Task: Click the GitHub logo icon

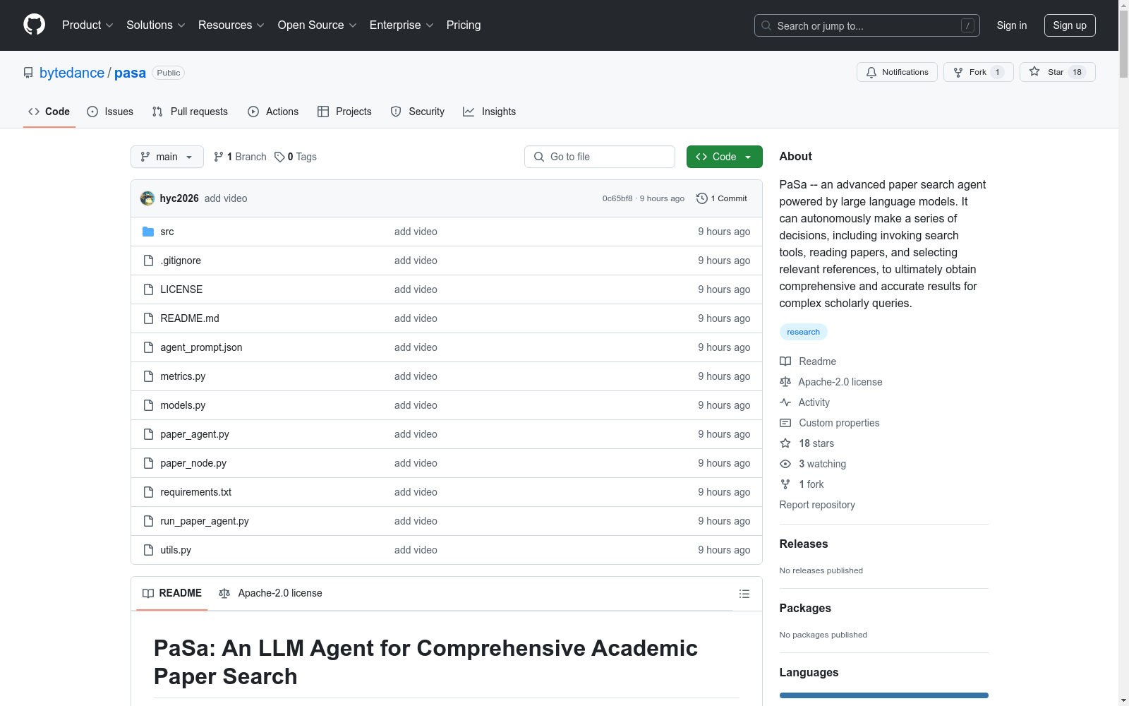Action: click(34, 25)
